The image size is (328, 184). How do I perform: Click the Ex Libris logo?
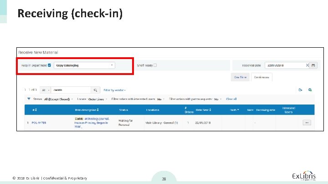(x=304, y=176)
